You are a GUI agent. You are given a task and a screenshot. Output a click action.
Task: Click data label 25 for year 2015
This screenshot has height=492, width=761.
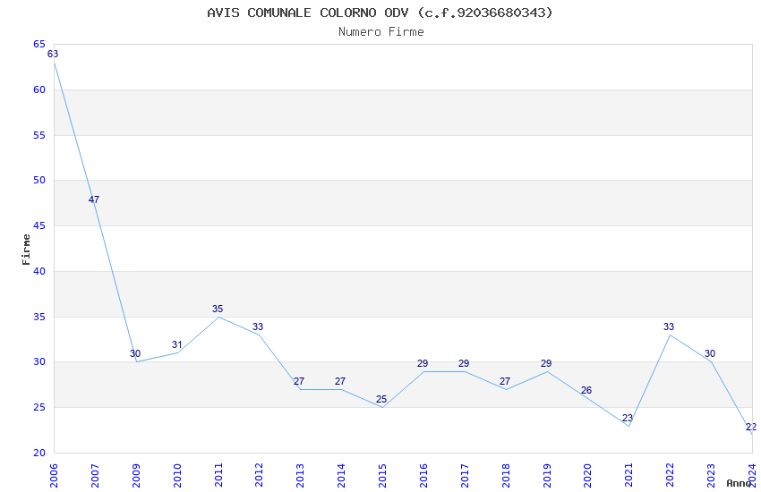pos(381,400)
